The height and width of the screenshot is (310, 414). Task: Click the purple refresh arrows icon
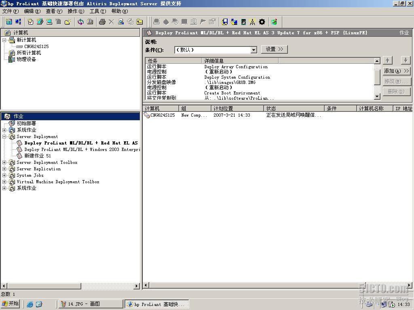pos(80,22)
